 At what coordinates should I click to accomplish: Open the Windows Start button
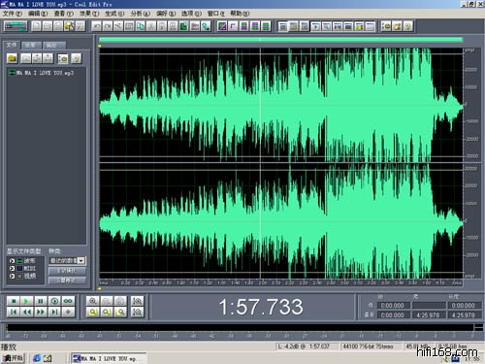(x=13, y=358)
